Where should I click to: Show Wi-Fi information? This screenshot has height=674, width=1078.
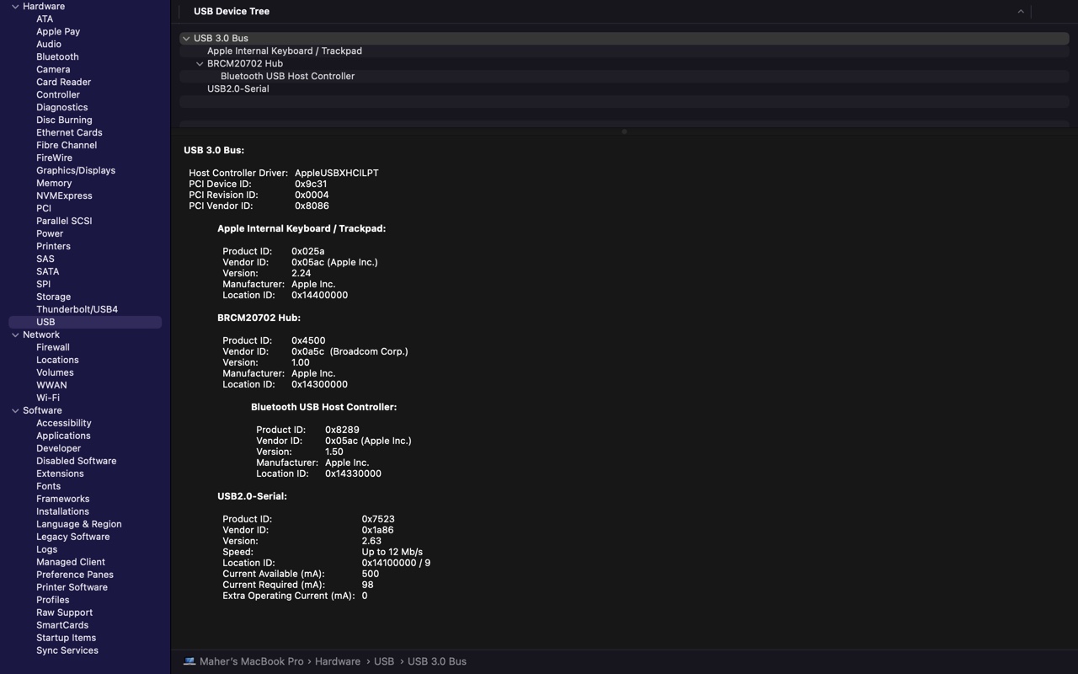click(x=48, y=398)
